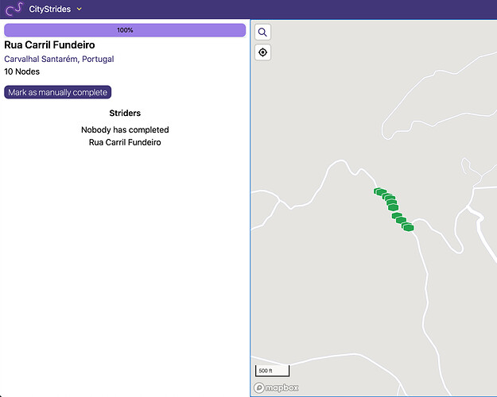Click the 500 ft scale indicator
Image resolution: width=497 pixels, height=397 pixels.
click(x=272, y=371)
